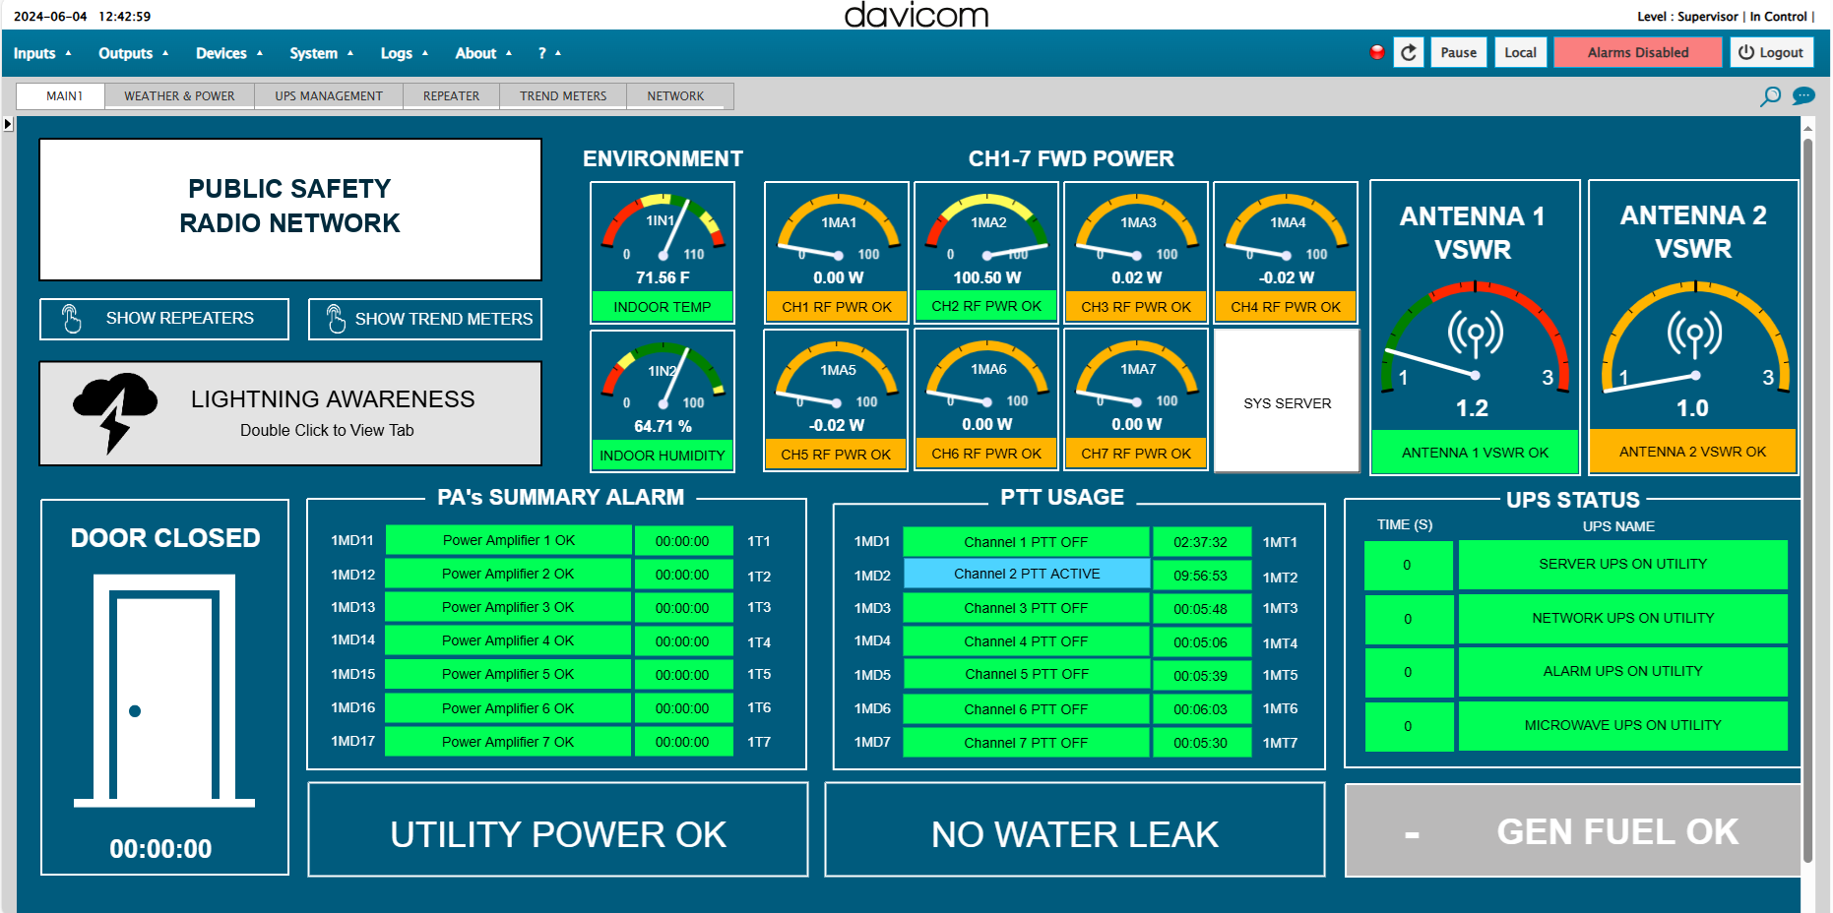Click the Logout button
1833x913 pixels.
(x=1772, y=53)
